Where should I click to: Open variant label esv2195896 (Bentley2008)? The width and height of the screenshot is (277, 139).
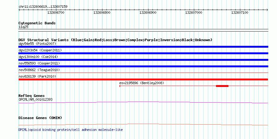coord(142,83)
